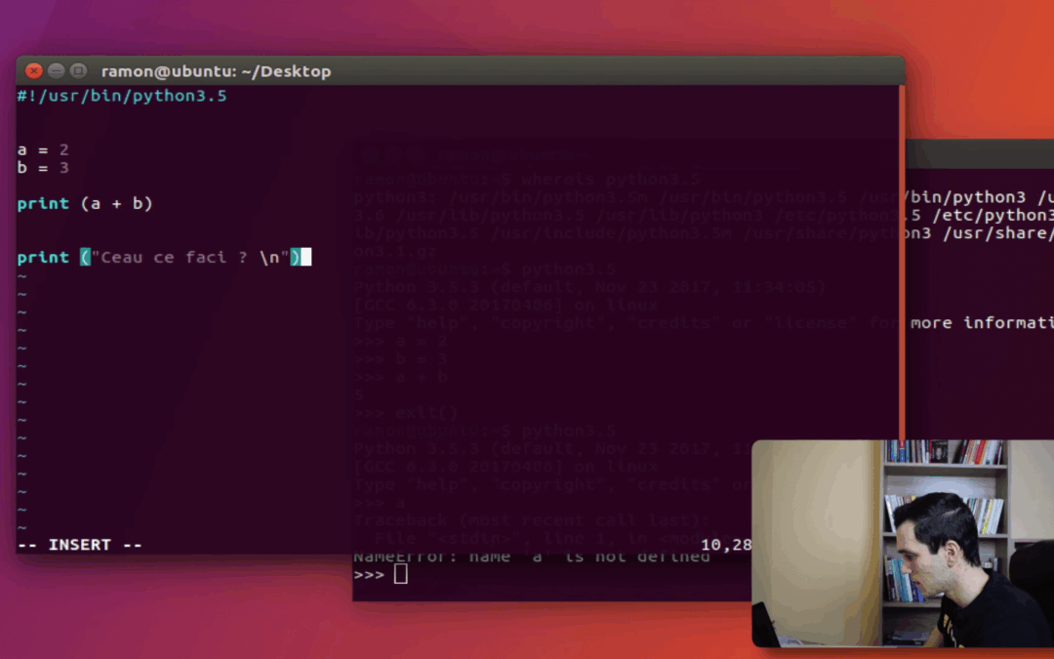Click the maximize icon on the vim window
Viewport: 1054px width, 659px height.
pos(77,70)
